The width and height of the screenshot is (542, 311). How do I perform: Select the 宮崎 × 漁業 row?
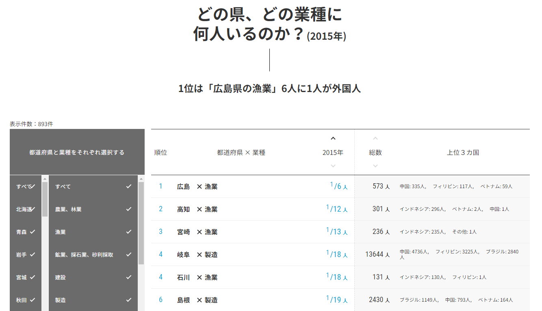[x=340, y=232]
